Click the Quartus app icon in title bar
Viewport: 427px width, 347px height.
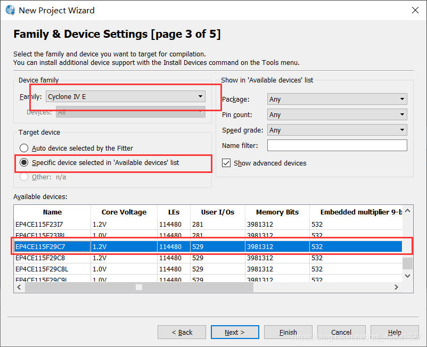10,10
